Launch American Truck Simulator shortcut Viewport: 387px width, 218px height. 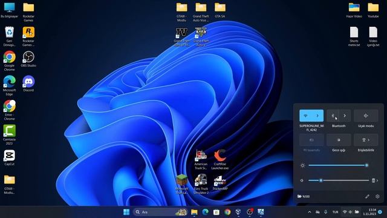pos(201,160)
